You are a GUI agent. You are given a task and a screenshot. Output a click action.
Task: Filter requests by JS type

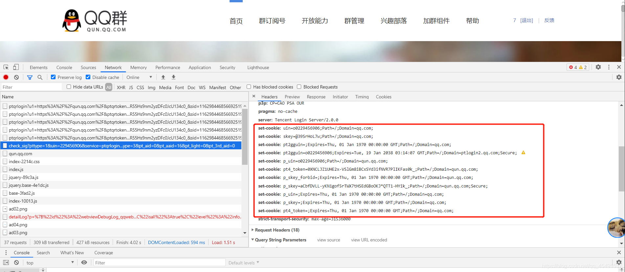pos(131,87)
